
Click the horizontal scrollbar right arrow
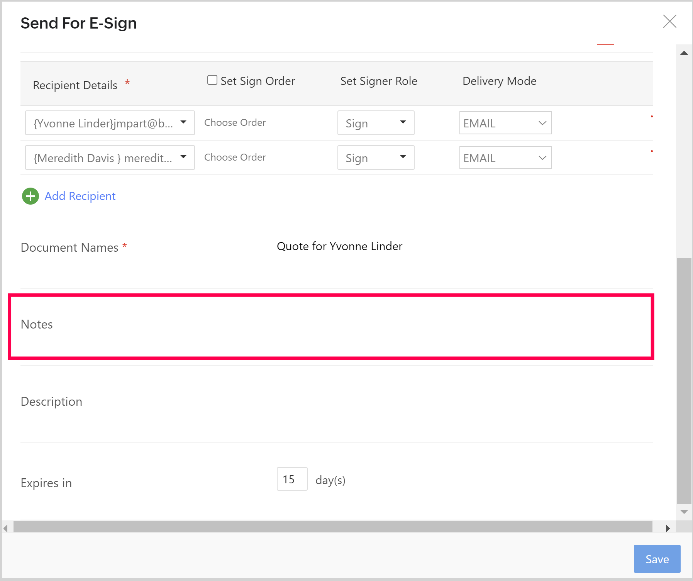coord(668,528)
